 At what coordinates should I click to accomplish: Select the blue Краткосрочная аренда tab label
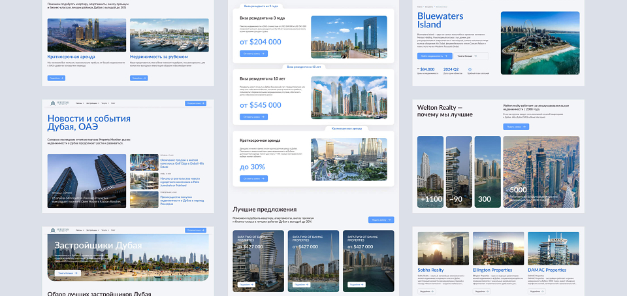[346, 129]
